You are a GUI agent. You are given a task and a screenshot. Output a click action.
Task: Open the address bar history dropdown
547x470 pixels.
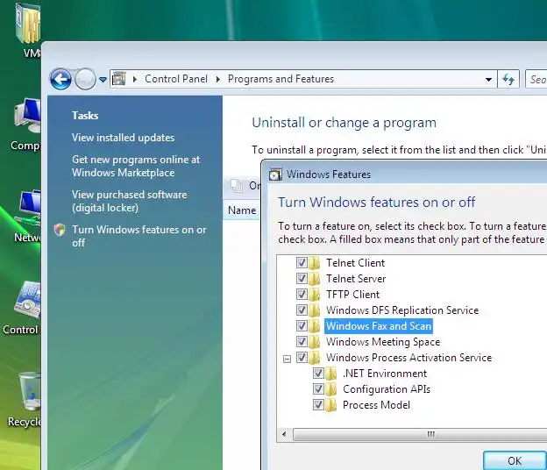(x=488, y=80)
